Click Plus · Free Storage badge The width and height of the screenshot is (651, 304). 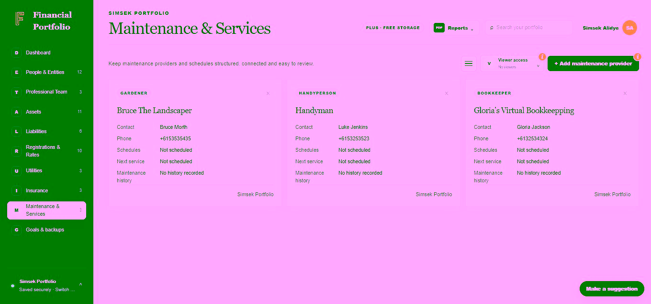click(393, 28)
